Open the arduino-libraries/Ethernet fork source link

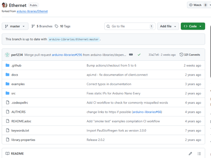click(32, 11)
